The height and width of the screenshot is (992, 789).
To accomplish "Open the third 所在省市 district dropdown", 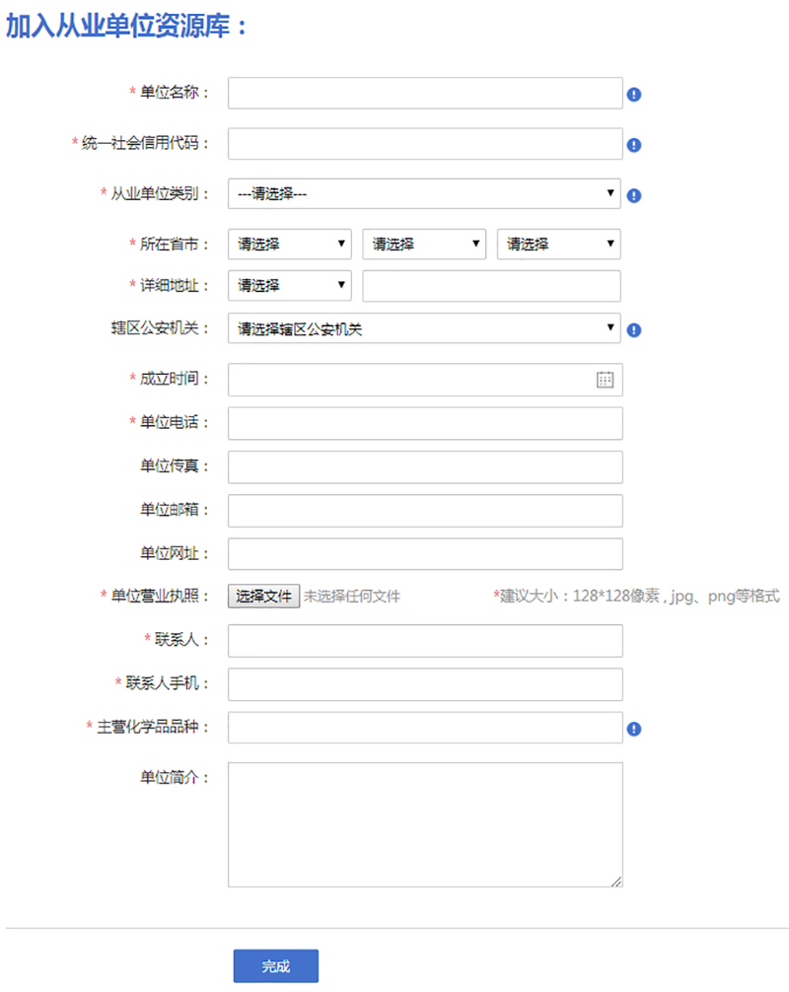I will (x=558, y=244).
